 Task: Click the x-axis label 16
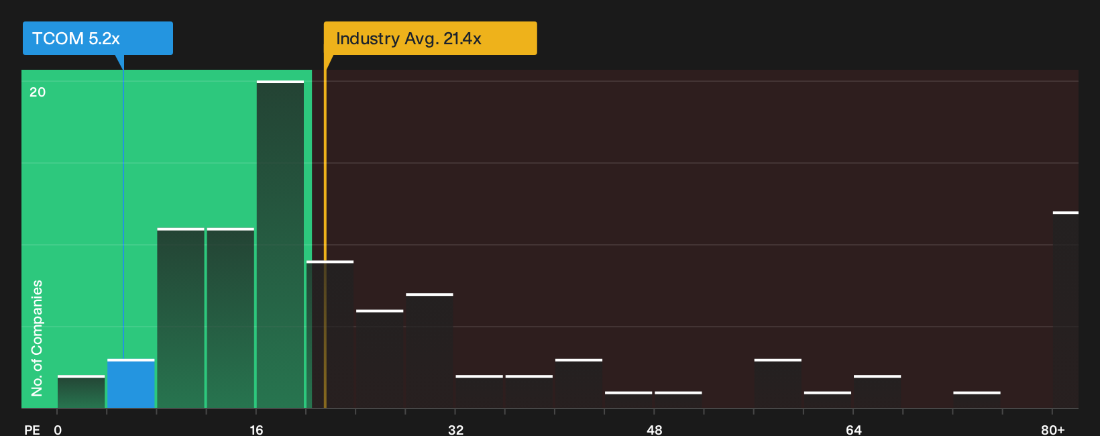point(256,429)
